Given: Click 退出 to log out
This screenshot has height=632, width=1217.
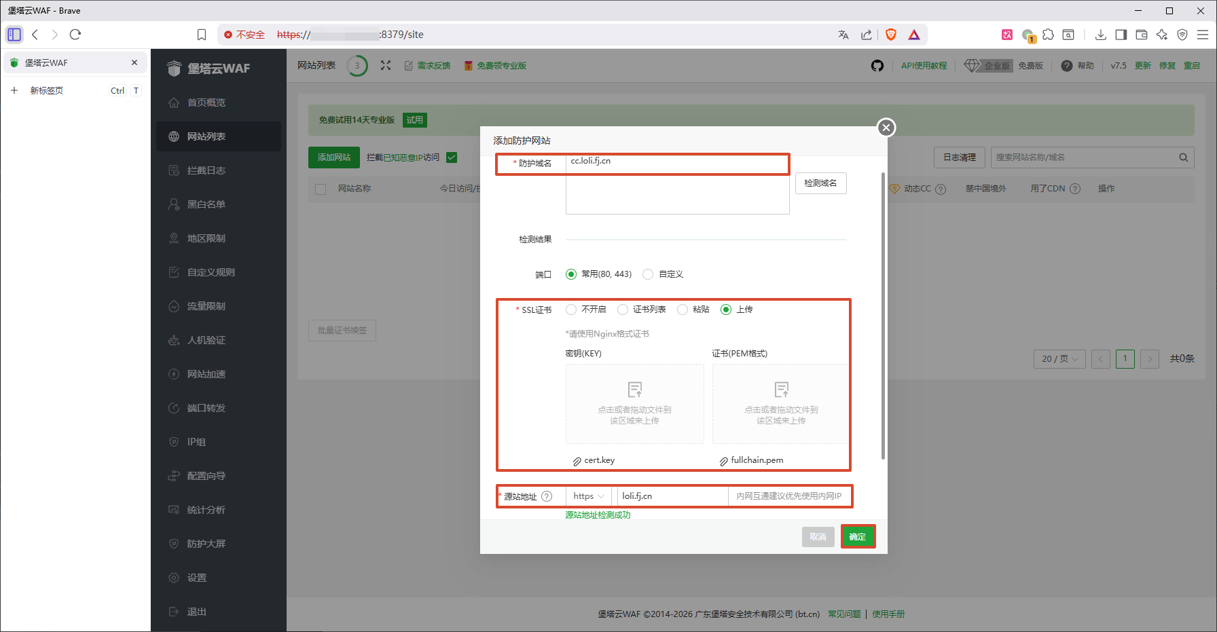Looking at the screenshot, I should (x=219, y=612).
